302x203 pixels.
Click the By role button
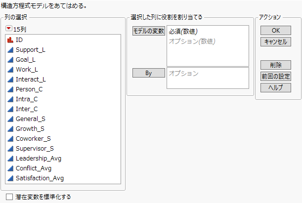tap(148, 73)
